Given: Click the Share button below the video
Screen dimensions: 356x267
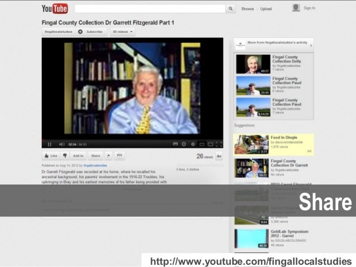Looking at the screenshot, I should coord(95,156).
